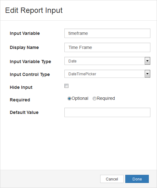Click the Input Control Type dropdown arrow
The width and height of the screenshot is (157, 188).
[x=147, y=74]
